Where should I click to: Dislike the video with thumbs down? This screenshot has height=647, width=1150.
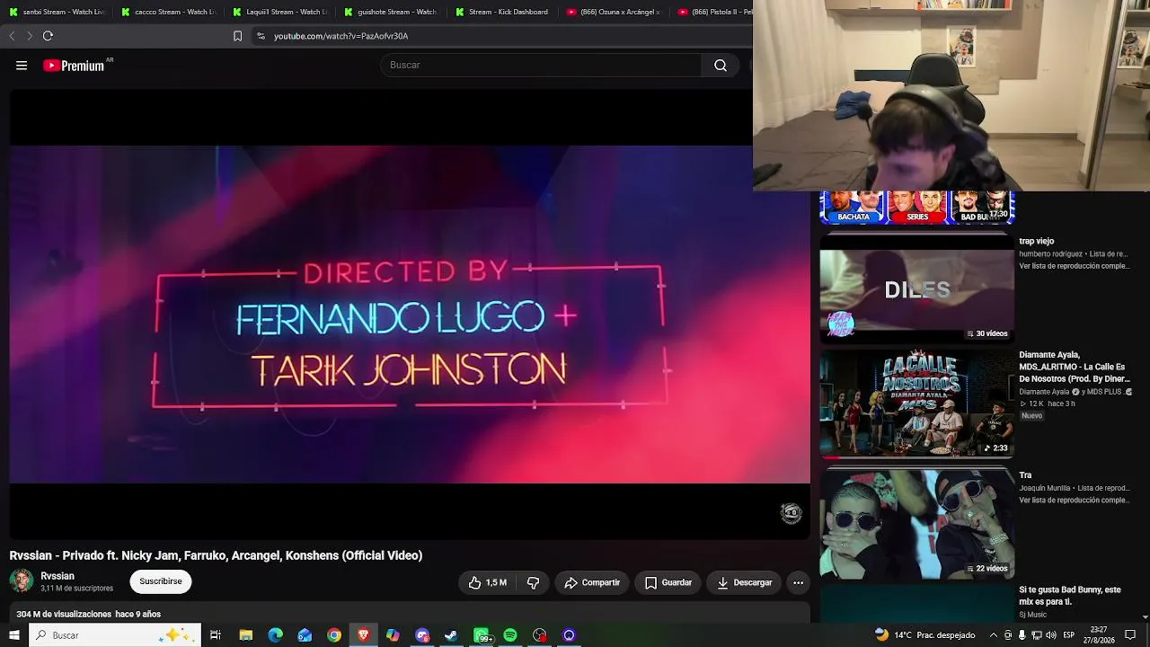(533, 582)
